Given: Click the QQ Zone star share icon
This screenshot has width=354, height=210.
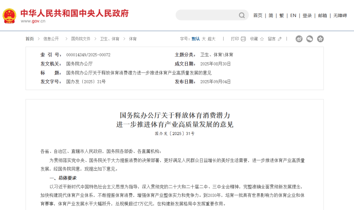Looking at the screenshot, I should [x=320, y=39].
